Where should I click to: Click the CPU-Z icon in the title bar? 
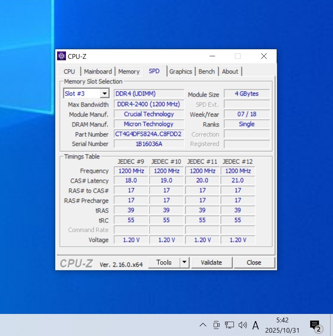point(62,56)
